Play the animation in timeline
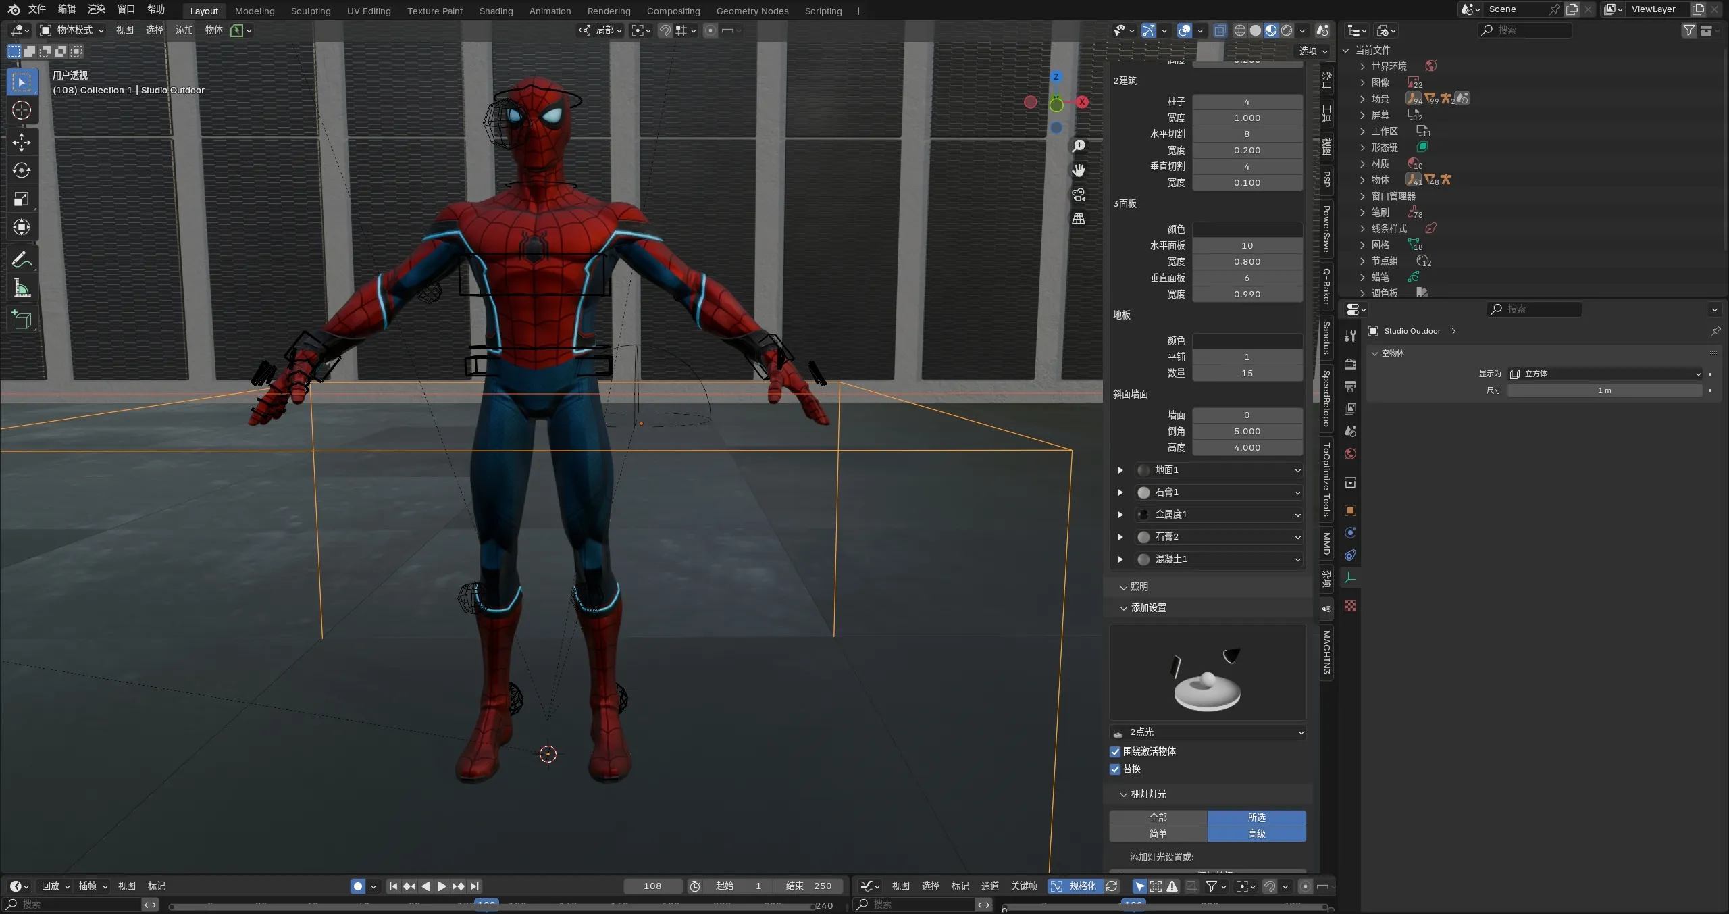 click(x=442, y=886)
